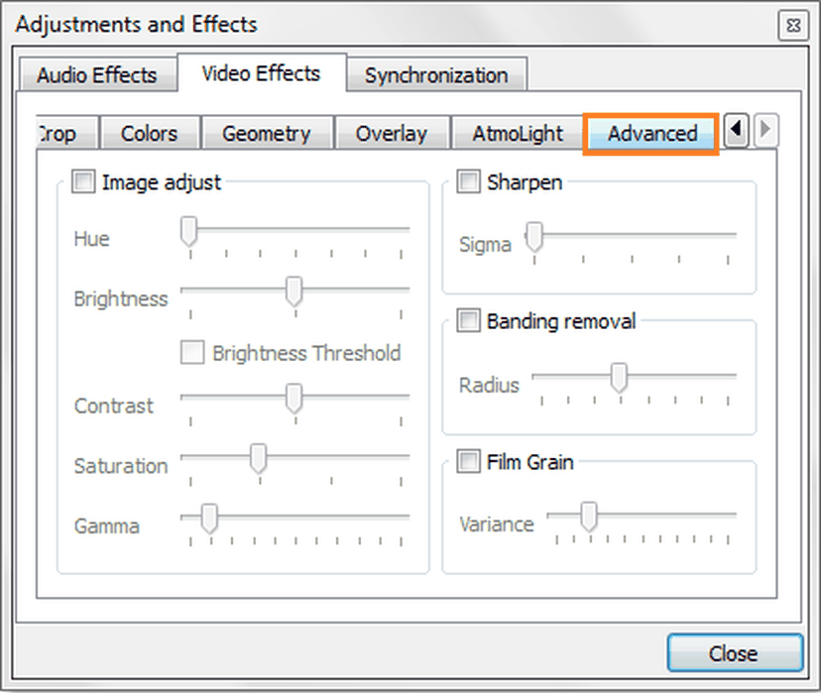Enable the Film Grain effect
The height and width of the screenshot is (693, 821).
[467, 461]
